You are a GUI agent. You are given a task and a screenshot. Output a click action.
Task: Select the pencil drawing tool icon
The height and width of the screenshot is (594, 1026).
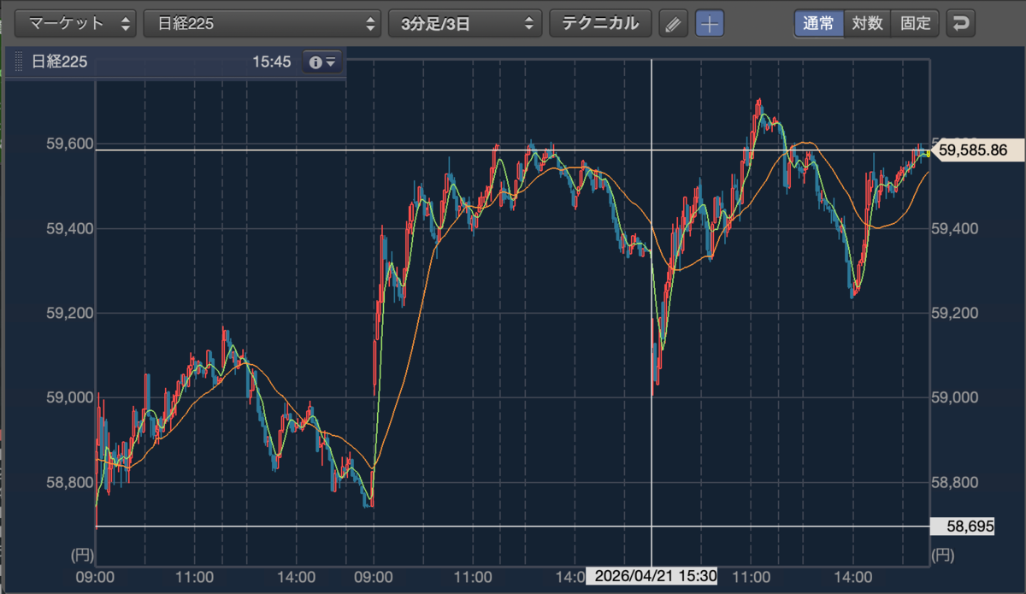tap(674, 23)
